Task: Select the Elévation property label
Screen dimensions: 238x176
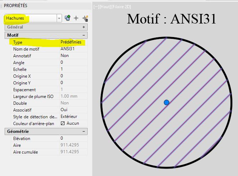Action: [22, 139]
